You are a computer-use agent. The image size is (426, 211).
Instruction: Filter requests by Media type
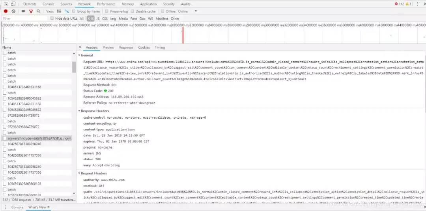click(x=123, y=19)
